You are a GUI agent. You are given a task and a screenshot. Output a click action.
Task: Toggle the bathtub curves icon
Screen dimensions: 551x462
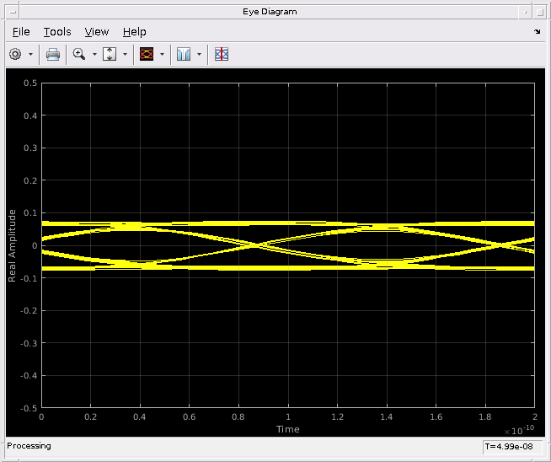(x=184, y=54)
